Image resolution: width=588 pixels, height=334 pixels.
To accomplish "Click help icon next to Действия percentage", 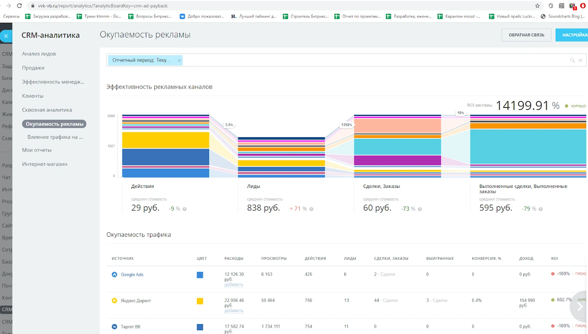I will pos(184,209).
